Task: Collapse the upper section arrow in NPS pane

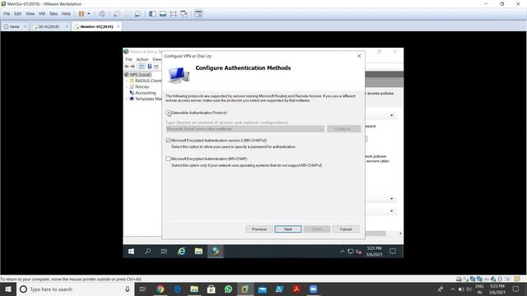Action: (392, 115)
